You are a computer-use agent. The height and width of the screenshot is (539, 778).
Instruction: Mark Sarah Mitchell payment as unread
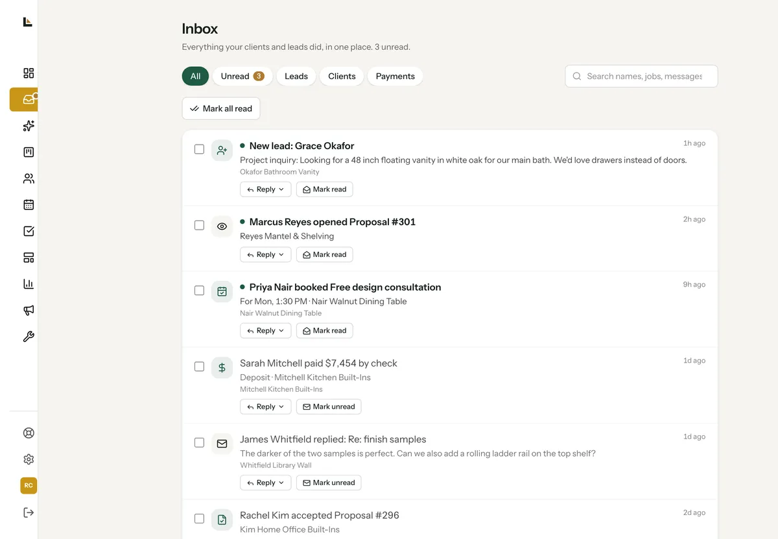[329, 407]
